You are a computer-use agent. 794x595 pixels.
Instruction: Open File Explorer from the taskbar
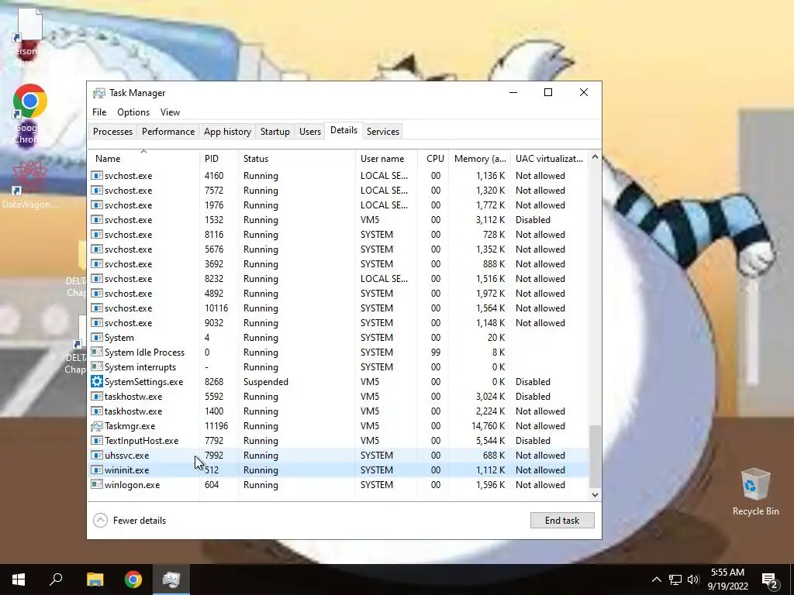pos(95,580)
